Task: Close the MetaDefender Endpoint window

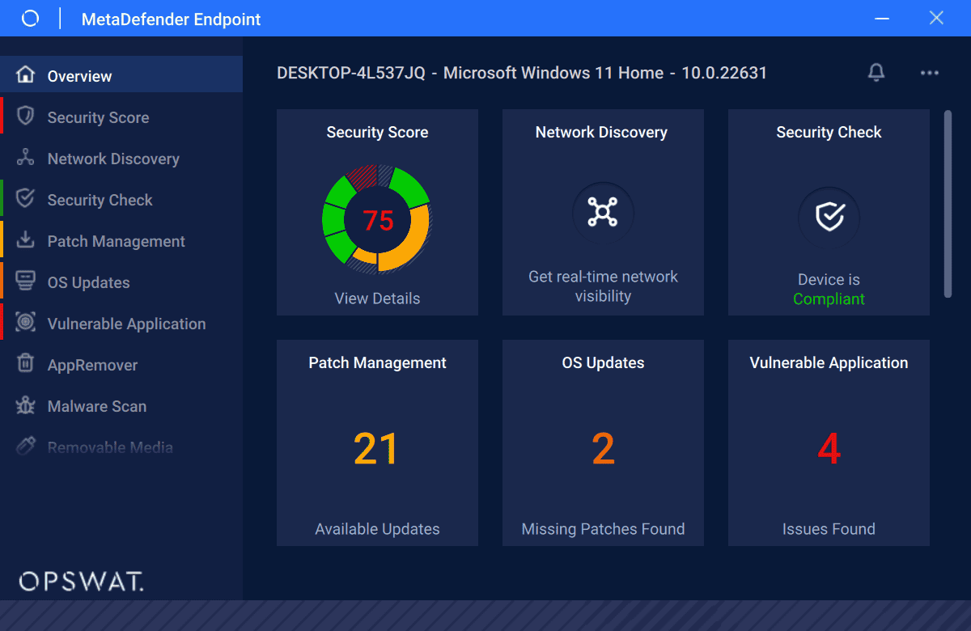Action: (x=936, y=18)
